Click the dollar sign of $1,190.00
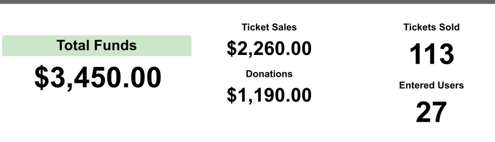 (x=231, y=95)
